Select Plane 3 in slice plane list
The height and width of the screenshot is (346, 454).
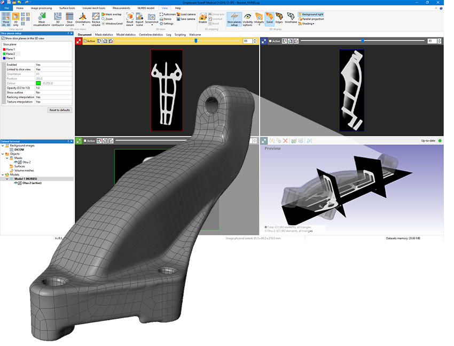(10, 58)
